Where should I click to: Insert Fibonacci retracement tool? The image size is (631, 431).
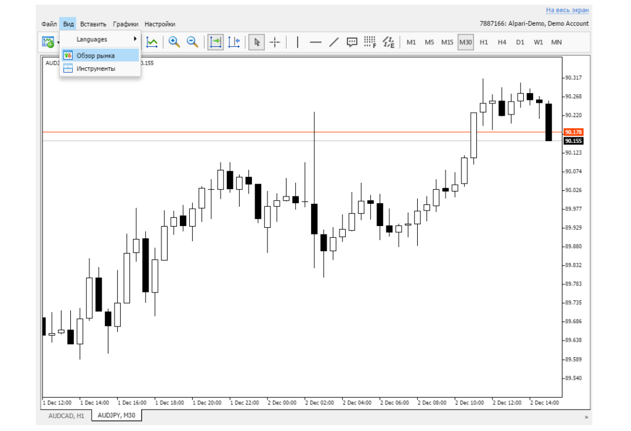click(370, 42)
